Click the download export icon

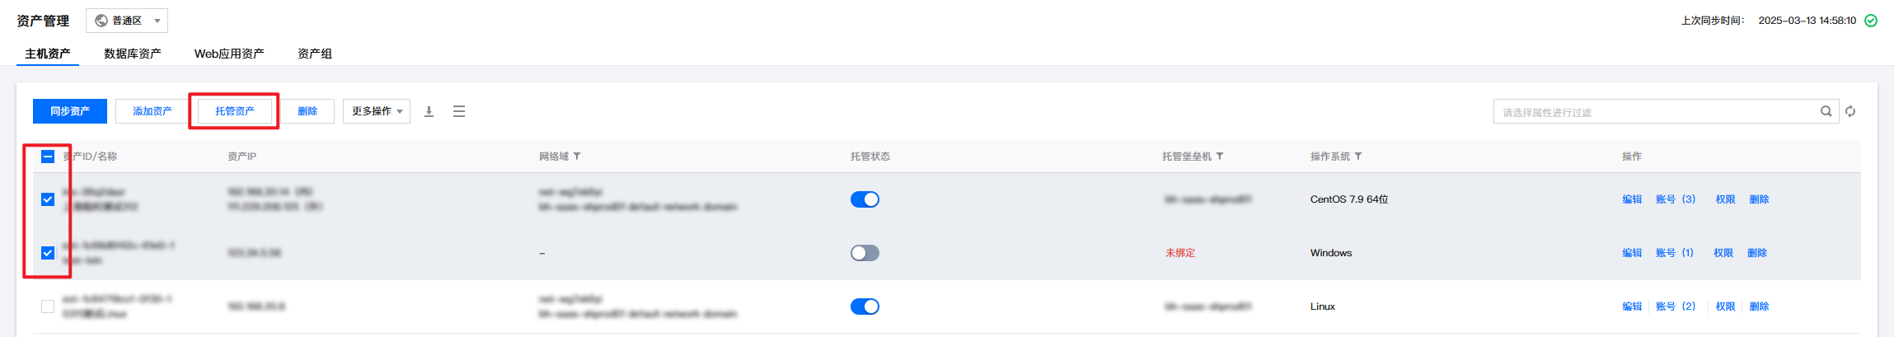click(429, 111)
